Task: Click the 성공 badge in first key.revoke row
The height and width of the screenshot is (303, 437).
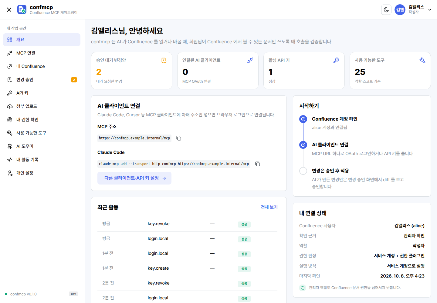Action: (x=244, y=225)
